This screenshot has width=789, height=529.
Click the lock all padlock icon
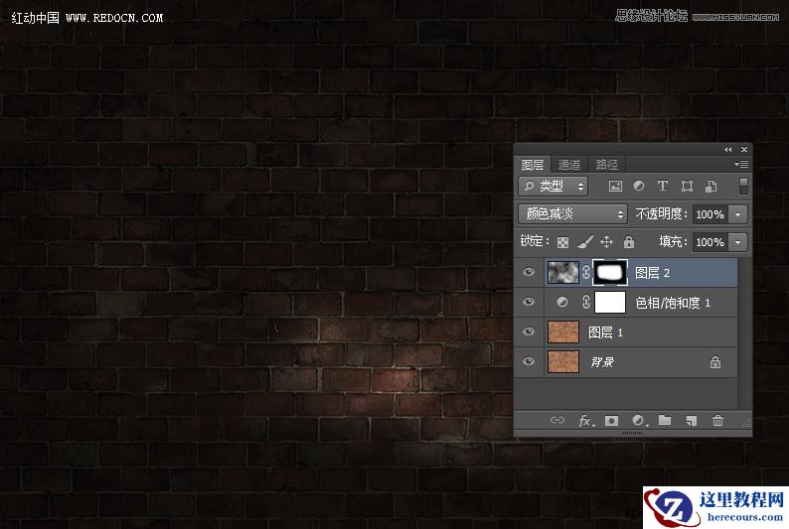point(629,242)
